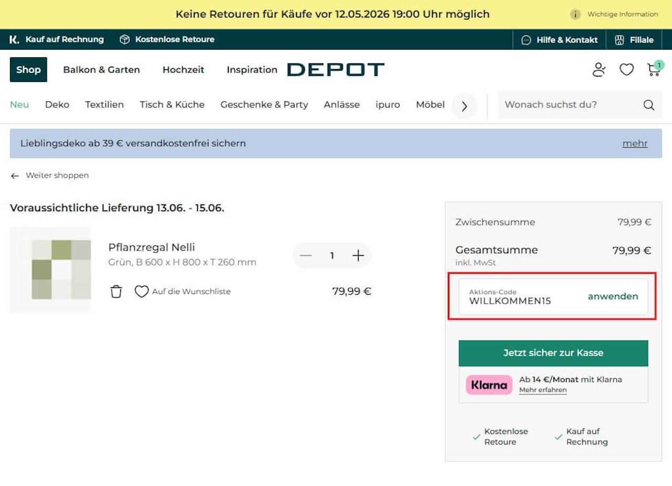
Task: Select the Anlässe category
Action: click(342, 105)
